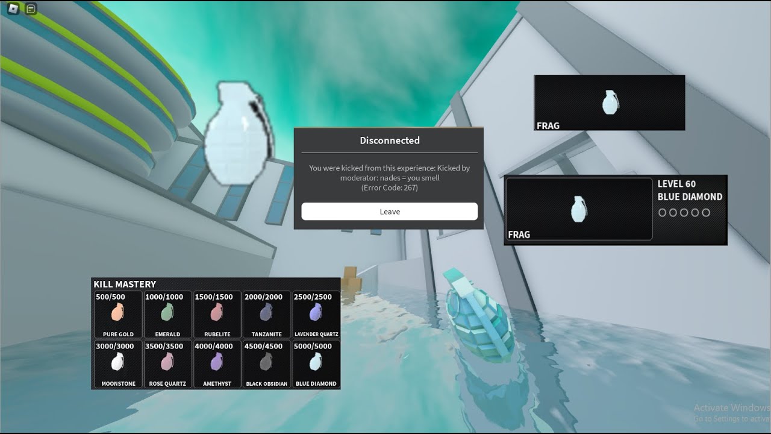Image resolution: width=771 pixels, height=434 pixels.
Task: Click the Error Code: 267 text
Action: tap(389, 187)
